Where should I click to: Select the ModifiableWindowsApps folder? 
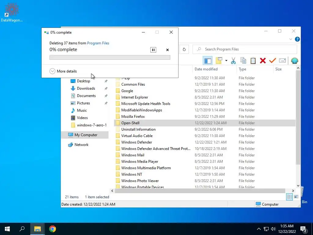[x=142, y=110]
